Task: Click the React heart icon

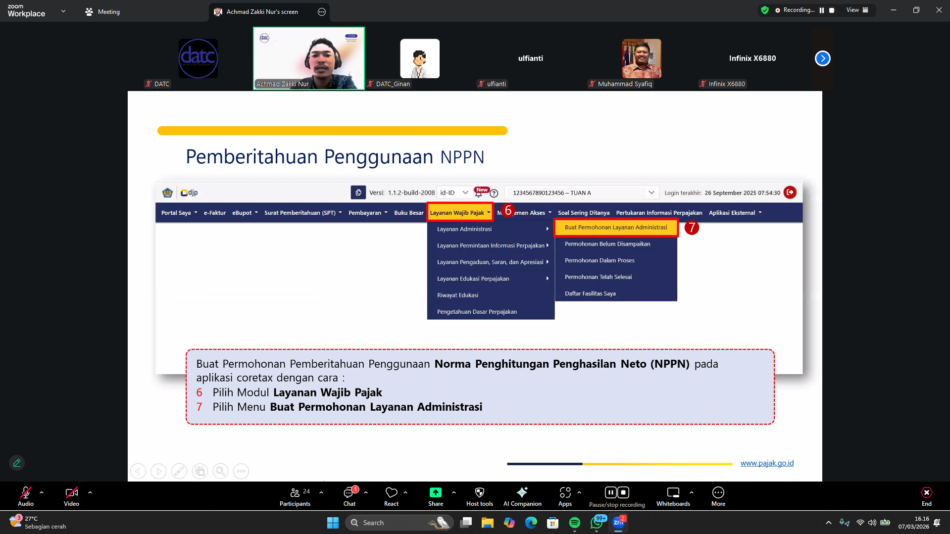Action: point(391,496)
